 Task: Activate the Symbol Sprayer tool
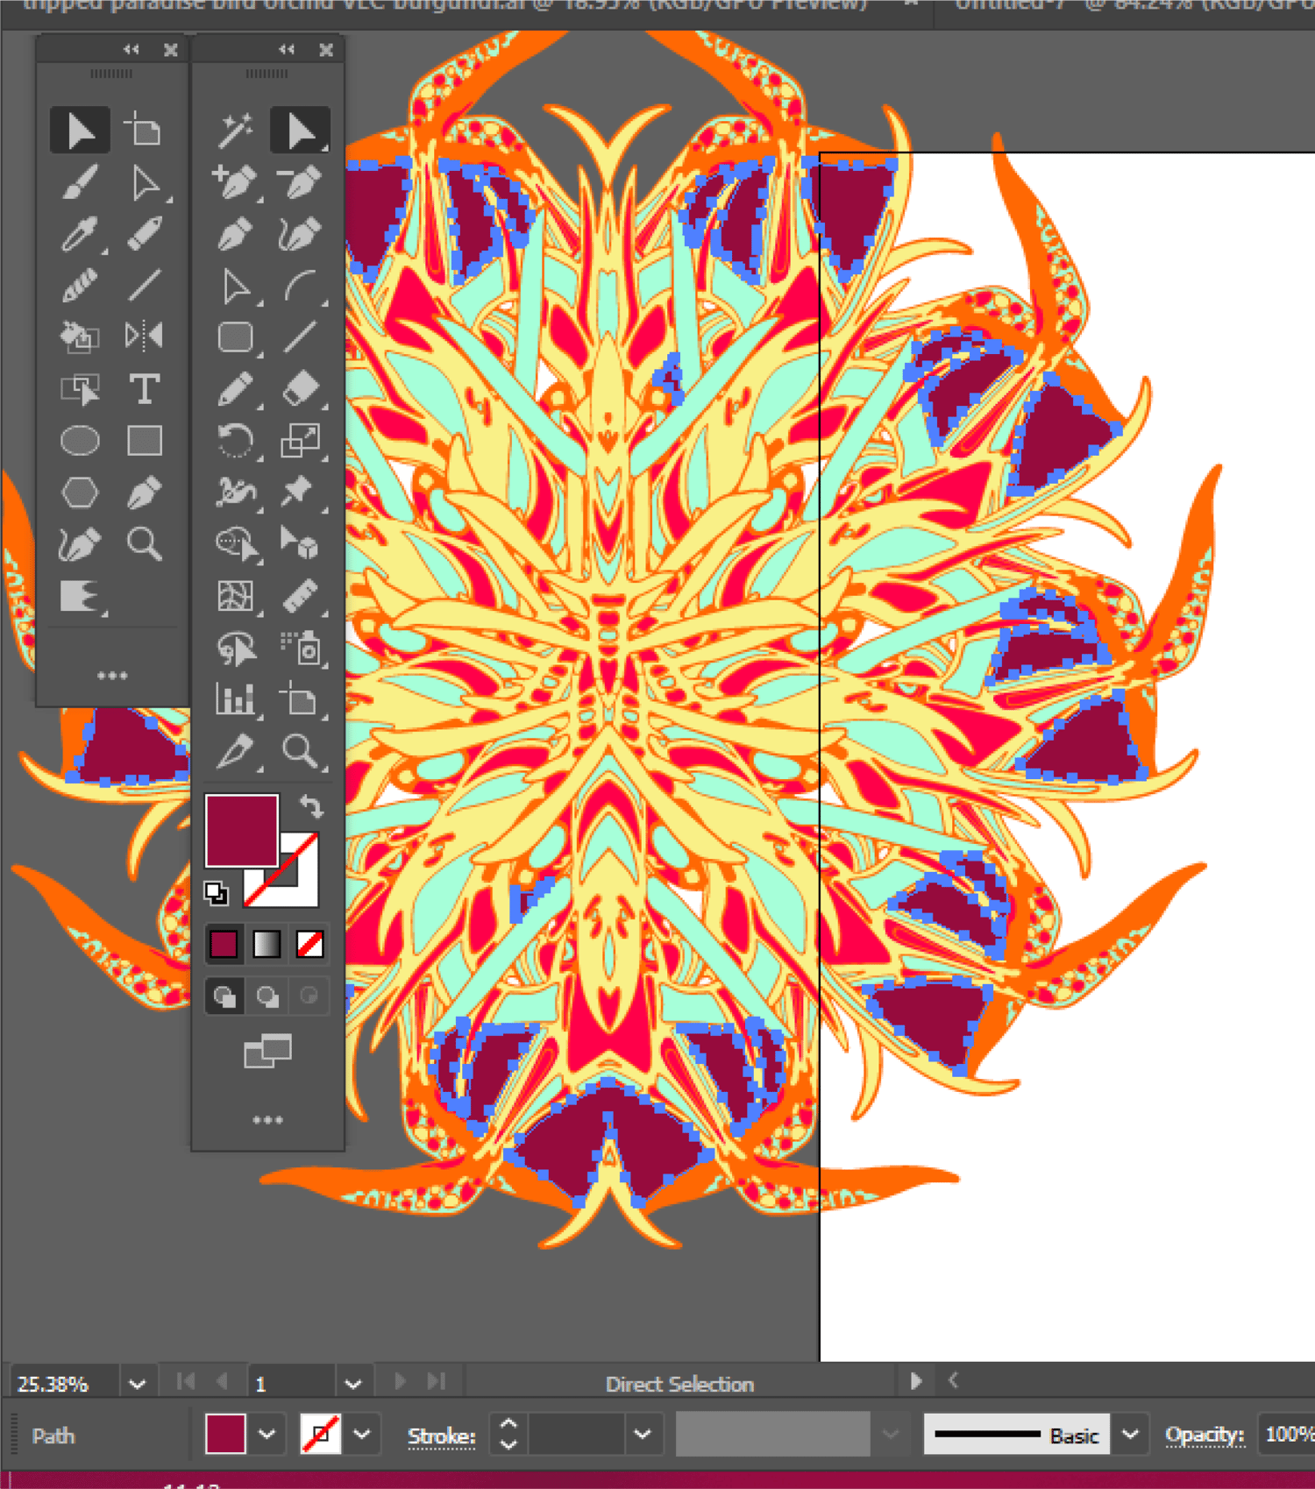click(300, 648)
